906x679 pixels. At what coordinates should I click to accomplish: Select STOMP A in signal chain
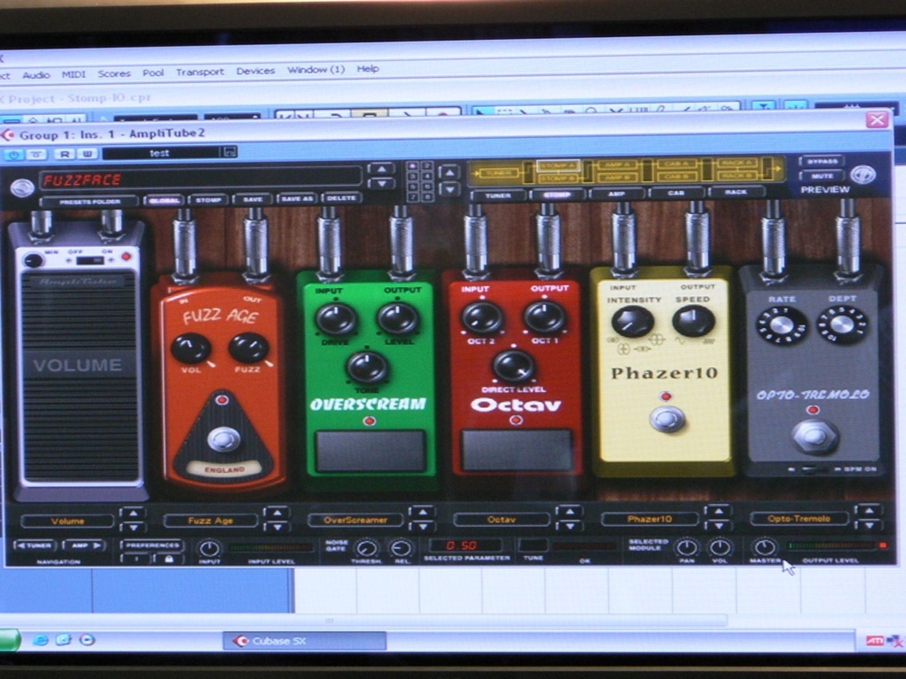[557, 166]
